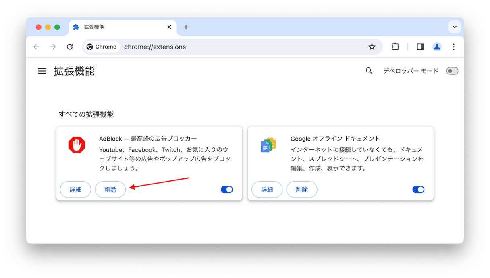Click the search extensions magnifier icon
This screenshot has width=490, height=278.
click(x=369, y=71)
